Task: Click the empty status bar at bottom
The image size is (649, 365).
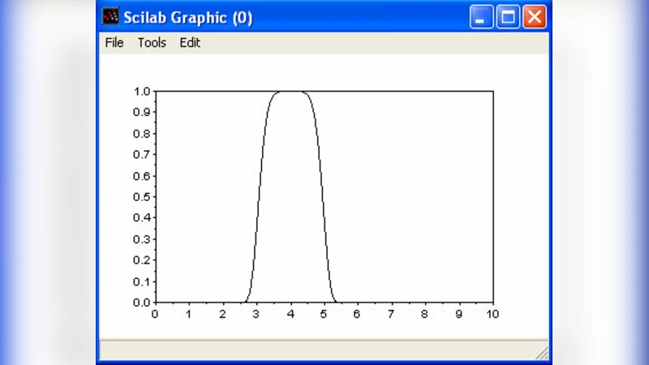Action: [x=316, y=350]
